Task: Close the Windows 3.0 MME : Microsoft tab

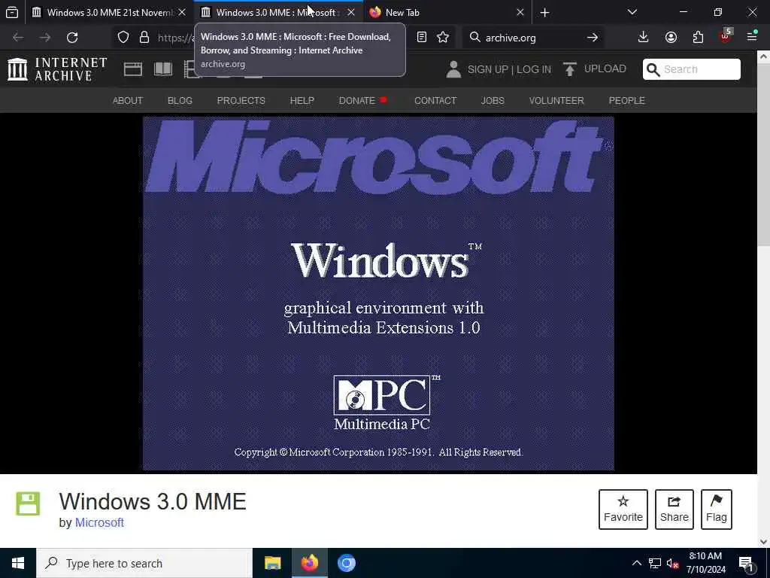Action: click(351, 12)
